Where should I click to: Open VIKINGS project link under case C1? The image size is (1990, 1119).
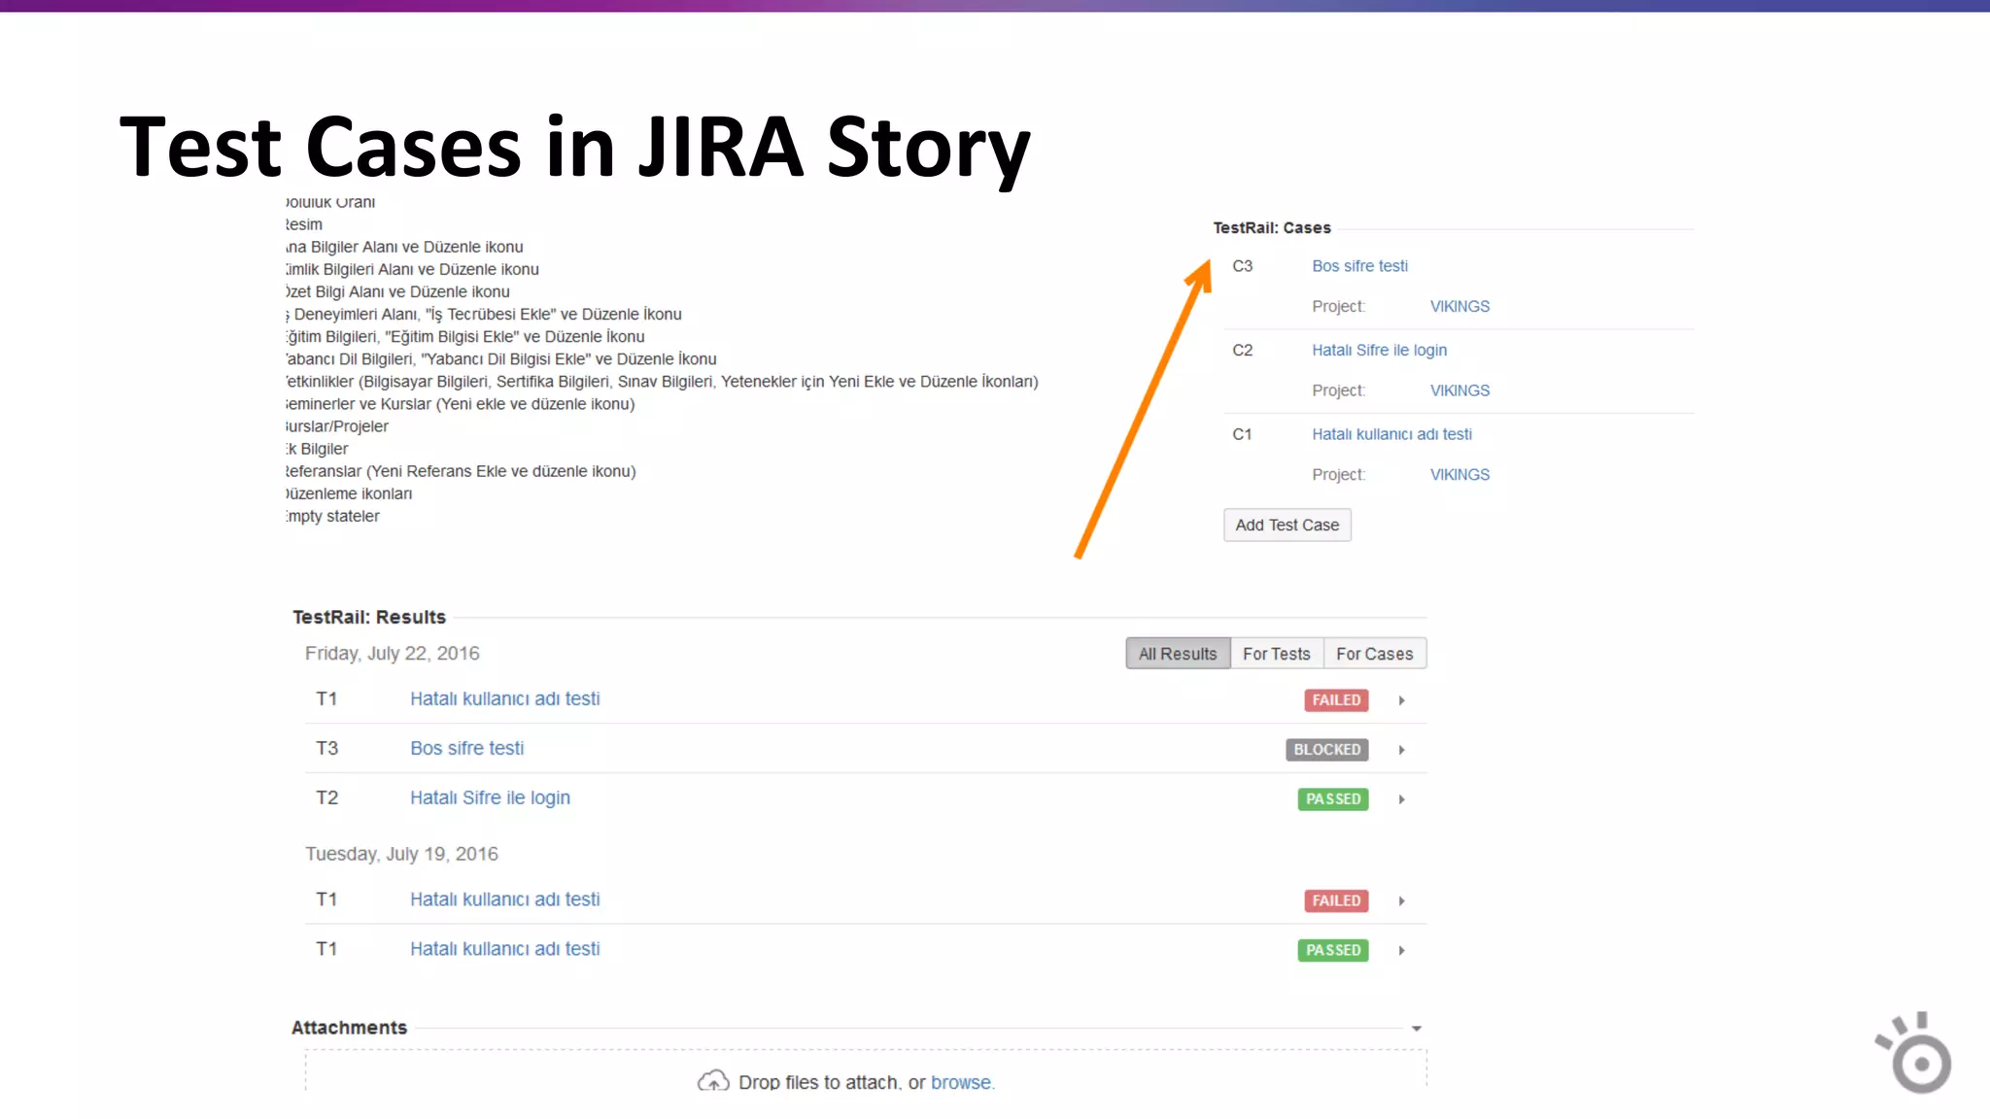click(x=1459, y=474)
